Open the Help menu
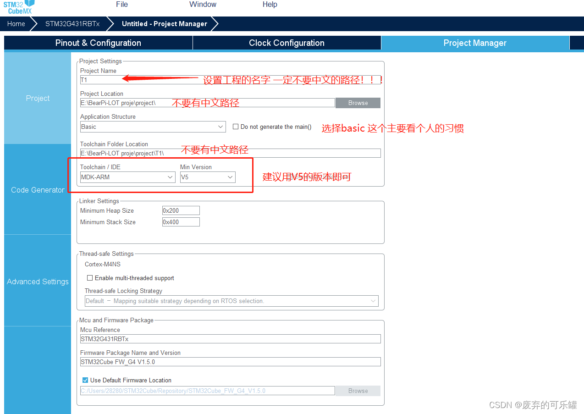This screenshot has width=584, height=414. click(x=270, y=5)
